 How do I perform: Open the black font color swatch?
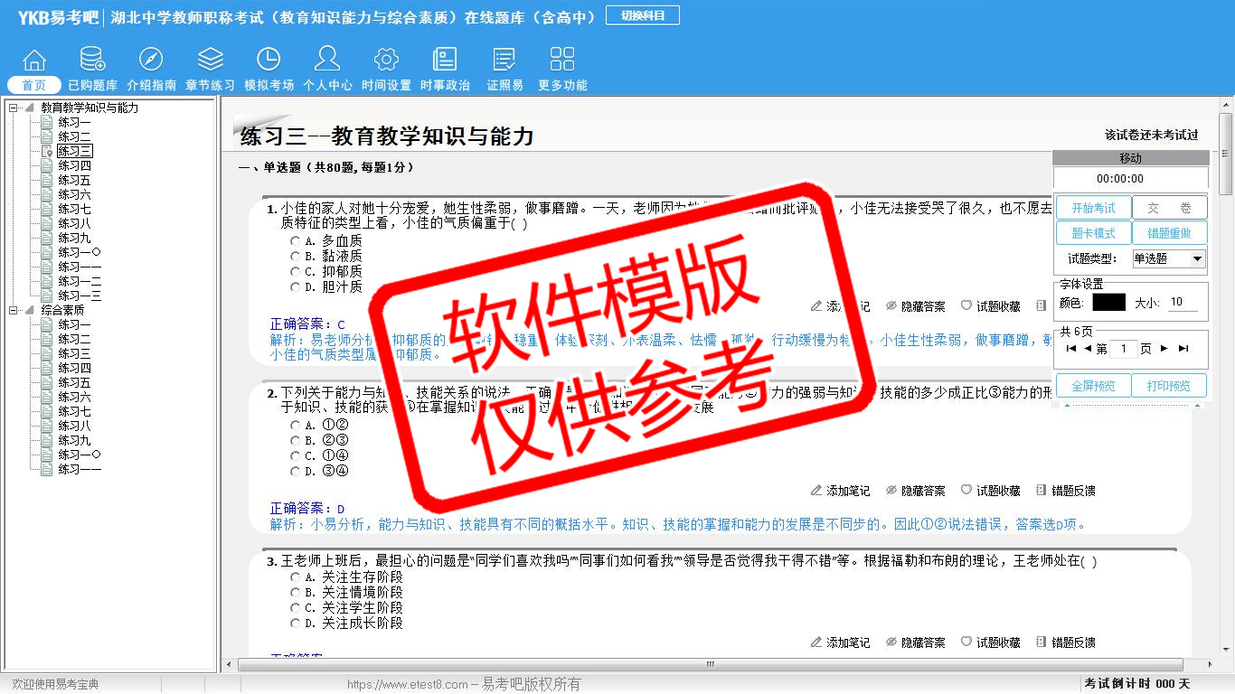point(1108,303)
